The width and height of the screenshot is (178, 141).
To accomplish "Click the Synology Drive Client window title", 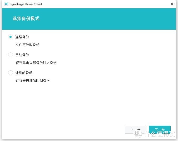I will coord(26,4).
